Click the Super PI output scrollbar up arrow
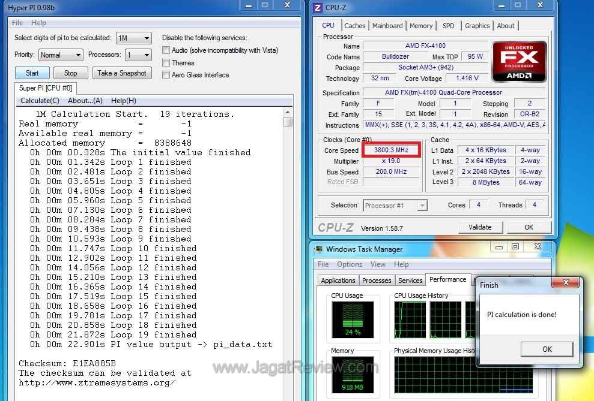 point(288,113)
